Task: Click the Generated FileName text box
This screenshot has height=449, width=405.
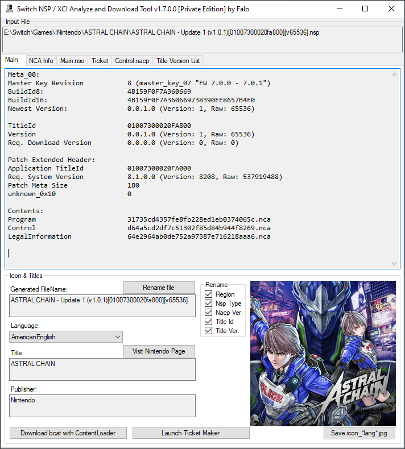Action: (102, 306)
